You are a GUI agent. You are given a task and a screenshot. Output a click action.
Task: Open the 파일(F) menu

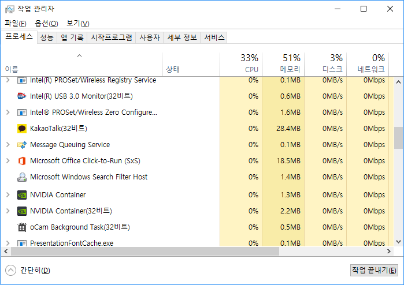click(16, 24)
